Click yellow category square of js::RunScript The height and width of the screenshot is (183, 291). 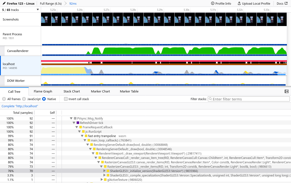click(x=83, y=132)
